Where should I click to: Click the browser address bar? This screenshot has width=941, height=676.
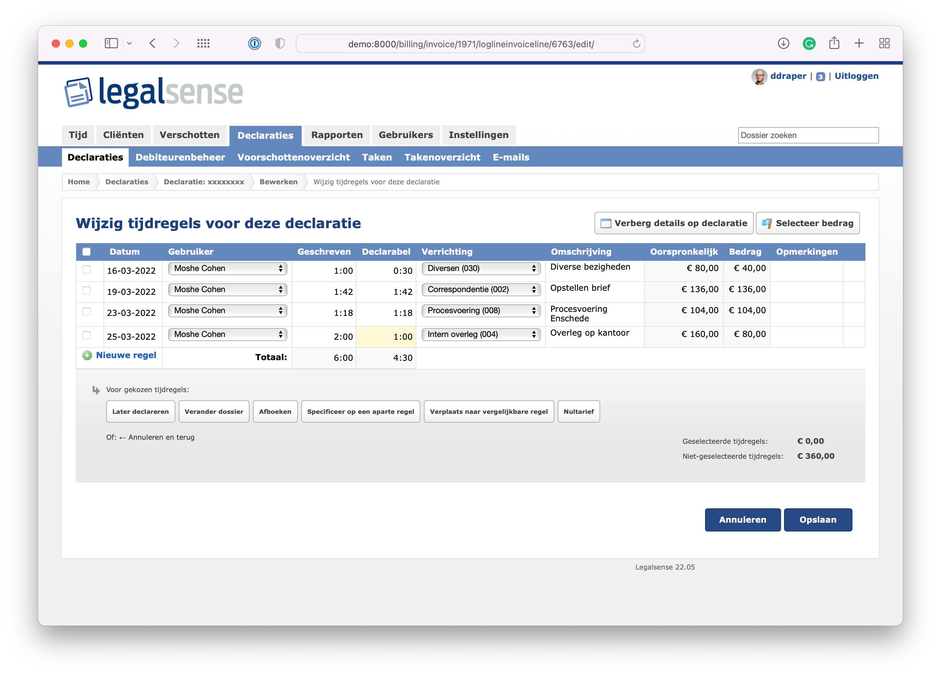coord(470,44)
